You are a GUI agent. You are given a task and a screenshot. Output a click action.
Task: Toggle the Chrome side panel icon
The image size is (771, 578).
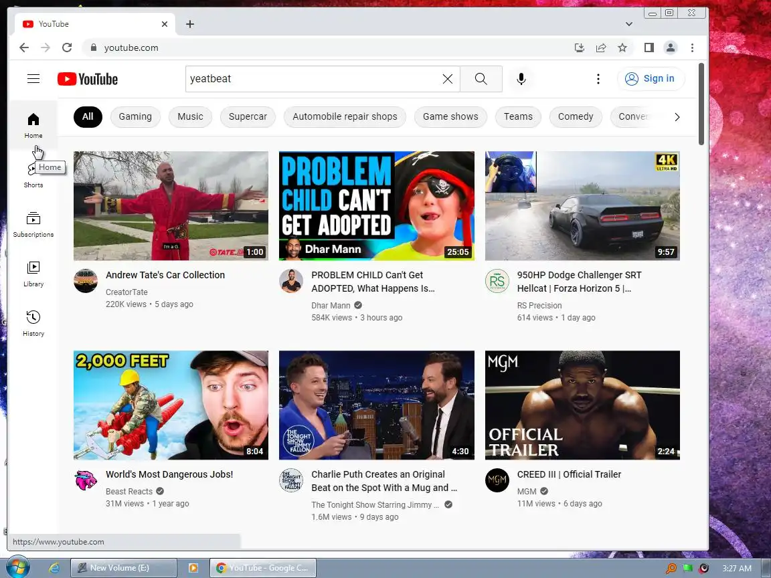tap(649, 47)
